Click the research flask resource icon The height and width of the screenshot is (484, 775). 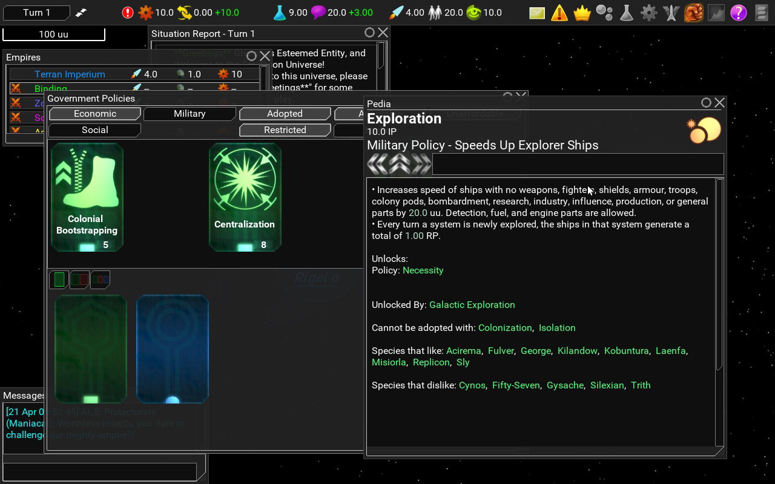point(279,12)
